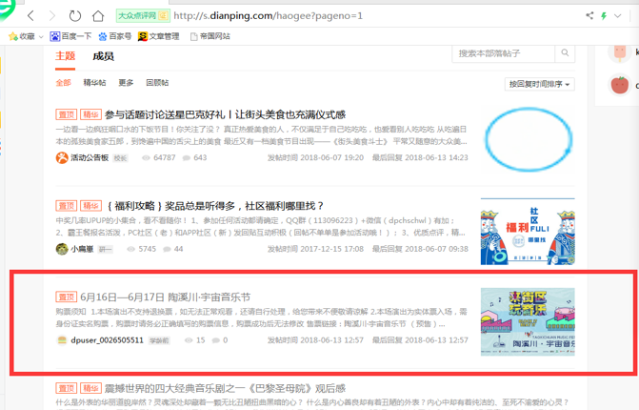Go back with the browser back arrow

(x=30, y=16)
